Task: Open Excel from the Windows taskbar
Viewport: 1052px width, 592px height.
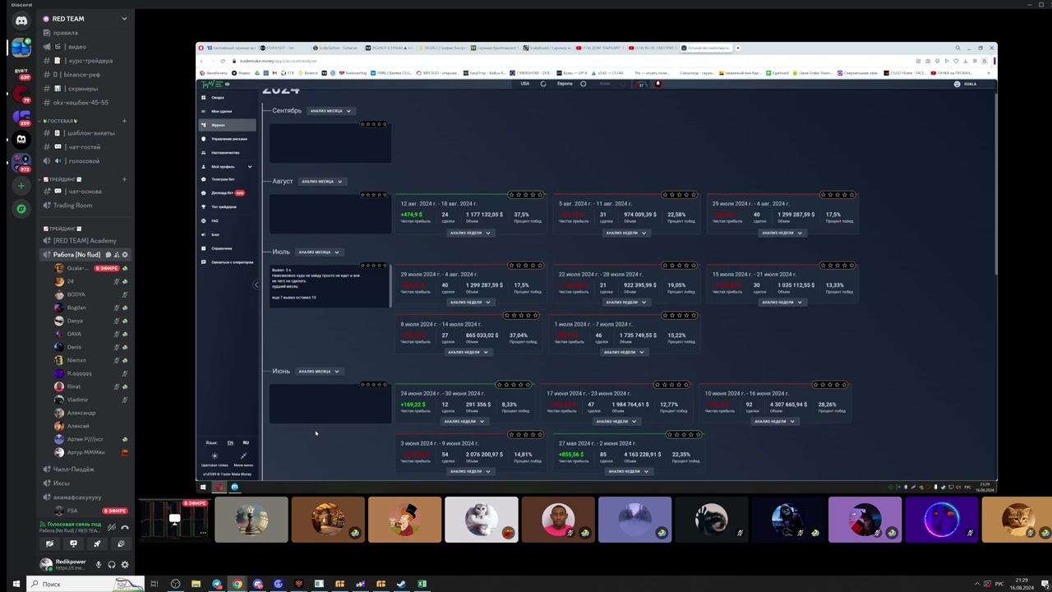Action: pyautogui.click(x=422, y=584)
